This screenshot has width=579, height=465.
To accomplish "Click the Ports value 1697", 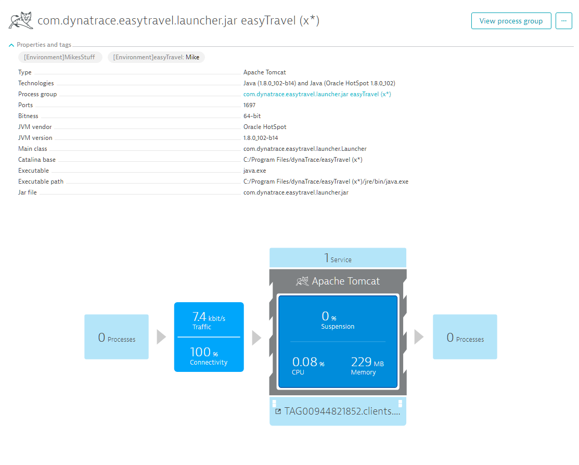I will 249,105.
